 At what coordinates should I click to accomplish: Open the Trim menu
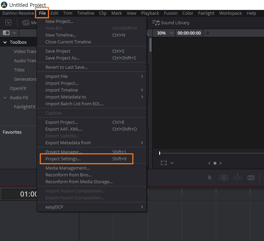point(68,13)
